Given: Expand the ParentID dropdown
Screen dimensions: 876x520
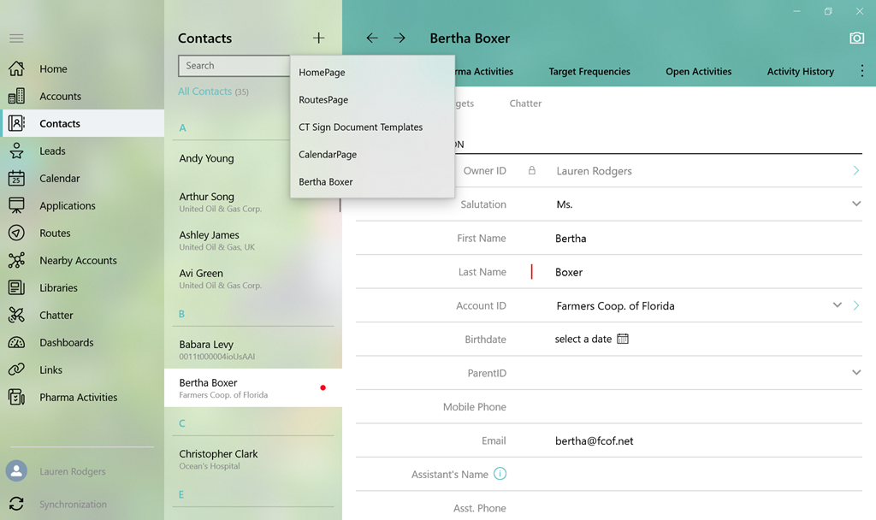Looking at the screenshot, I should pos(855,373).
